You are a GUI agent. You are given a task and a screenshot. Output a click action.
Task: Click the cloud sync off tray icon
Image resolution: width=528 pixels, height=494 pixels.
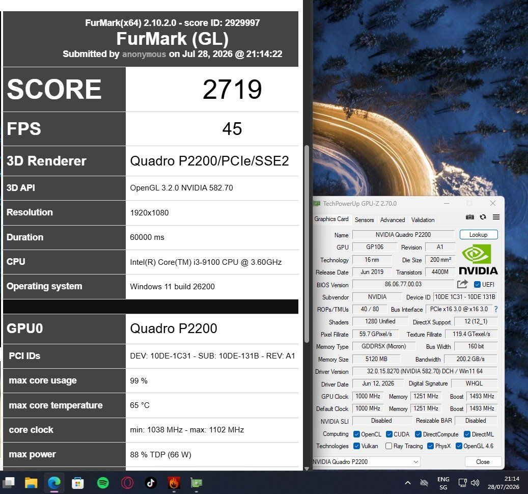coord(424,483)
